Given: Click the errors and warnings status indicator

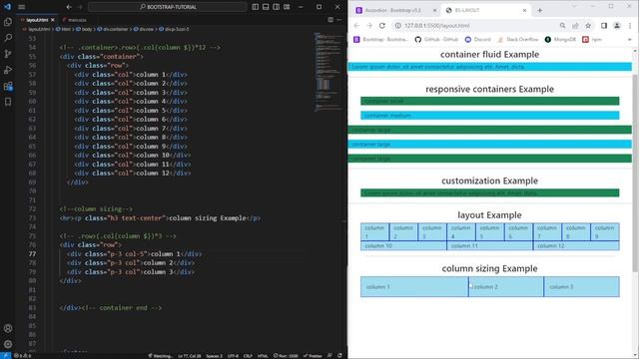Looking at the screenshot, I should [22, 356].
